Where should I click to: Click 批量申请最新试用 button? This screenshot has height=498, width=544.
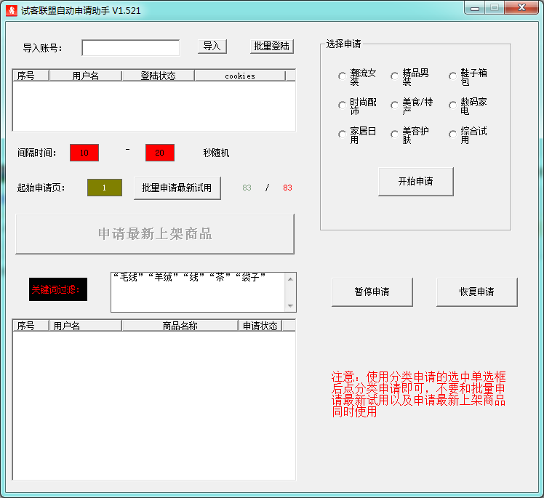(177, 188)
